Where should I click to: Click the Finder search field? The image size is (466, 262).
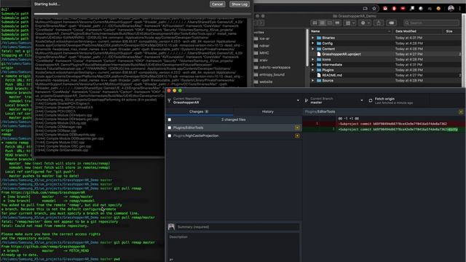[x=432, y=23]
